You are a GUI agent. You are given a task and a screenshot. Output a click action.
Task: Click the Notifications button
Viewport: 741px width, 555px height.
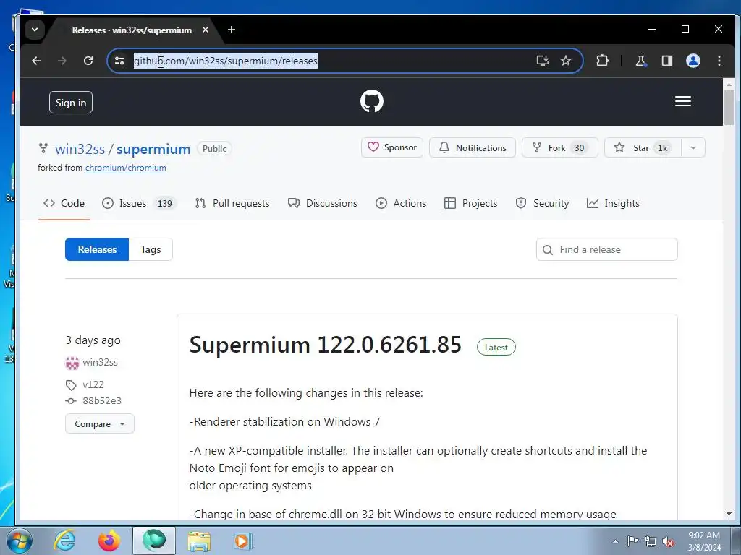tap(472, 147)
